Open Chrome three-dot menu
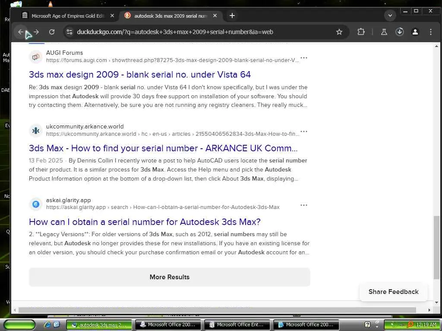This screenshot has width=442, height=331. 431,32
